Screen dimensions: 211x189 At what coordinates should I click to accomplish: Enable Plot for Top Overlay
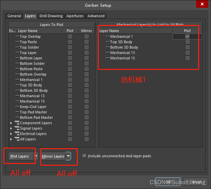(70, 36)
